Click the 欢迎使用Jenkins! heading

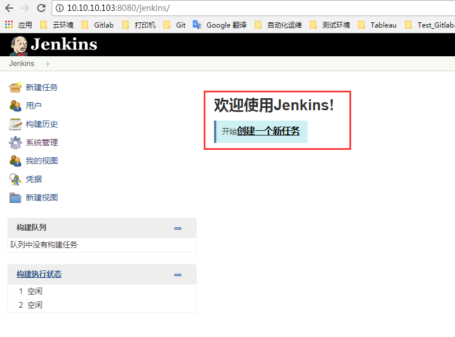coord(274,105)
